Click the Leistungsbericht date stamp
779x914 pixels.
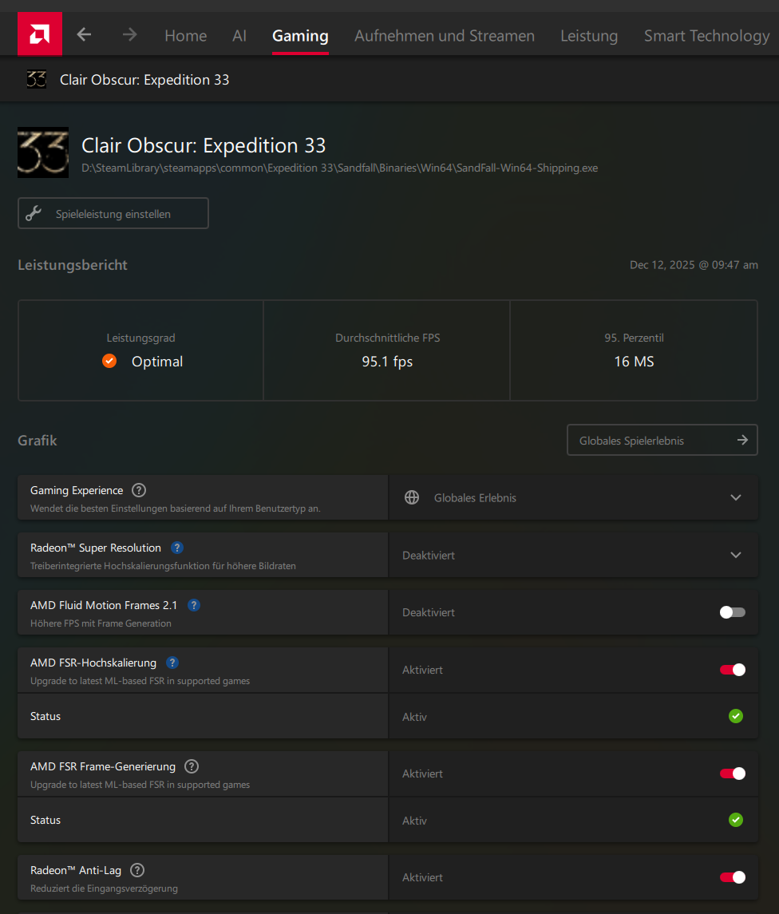pyautogui.click(x=694, y=265)
